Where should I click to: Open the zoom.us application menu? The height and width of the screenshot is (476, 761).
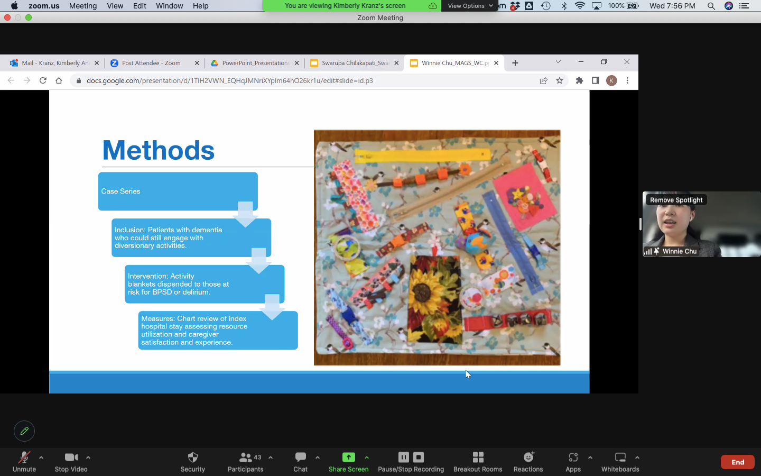point(44,6)
